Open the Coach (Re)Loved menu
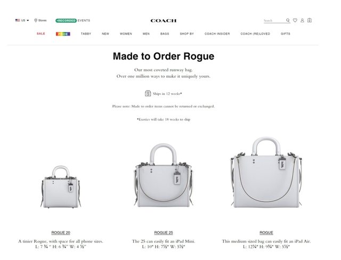Image resolution: width=341 pixels, height=260 pixels. click(x=255, y=34)
